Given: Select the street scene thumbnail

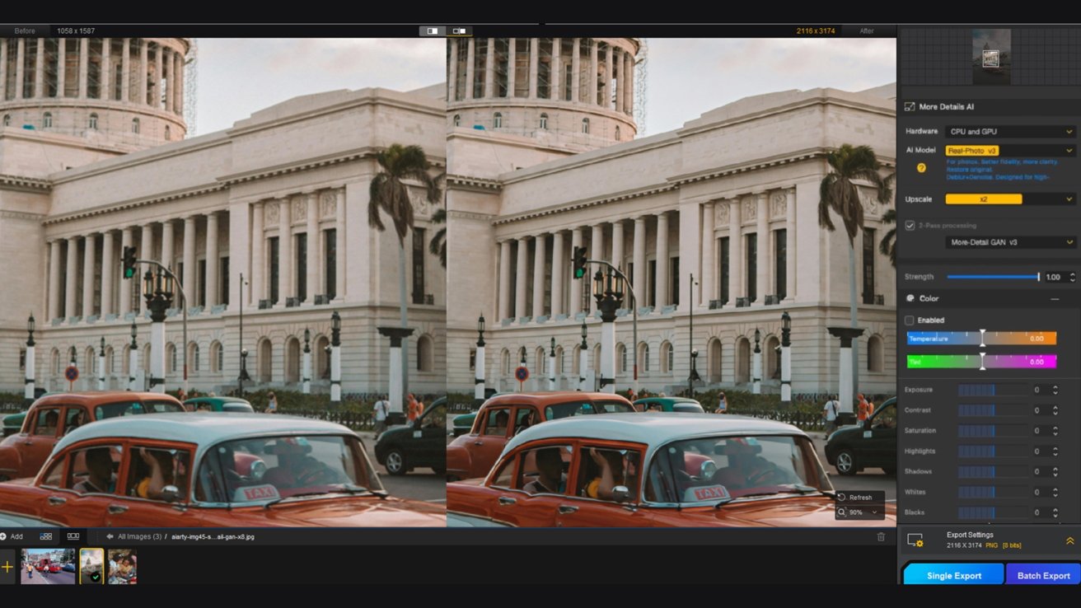Looking at the screenshot, I should (x=48, y=567).
